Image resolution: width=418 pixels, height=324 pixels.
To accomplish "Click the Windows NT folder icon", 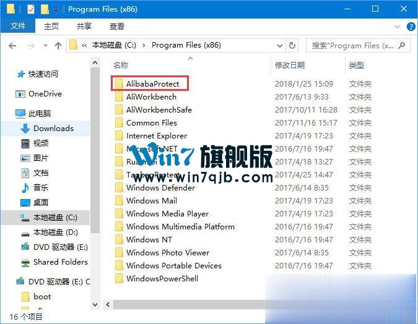I will pos(119,240).
